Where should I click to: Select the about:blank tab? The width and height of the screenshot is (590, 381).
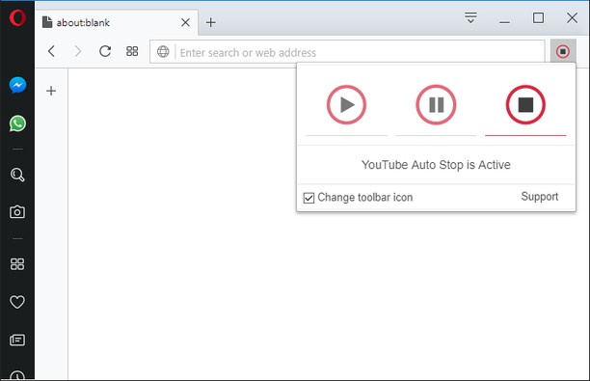point(117,22)
